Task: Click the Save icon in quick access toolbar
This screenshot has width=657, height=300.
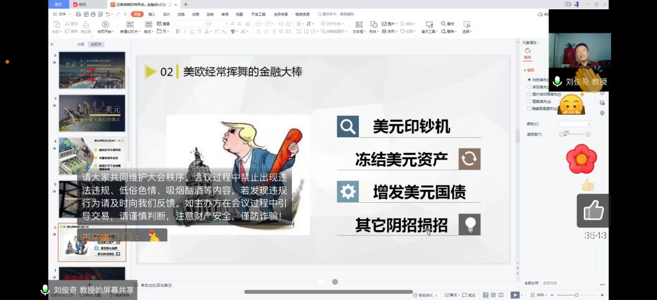Action: click(78, 14)
